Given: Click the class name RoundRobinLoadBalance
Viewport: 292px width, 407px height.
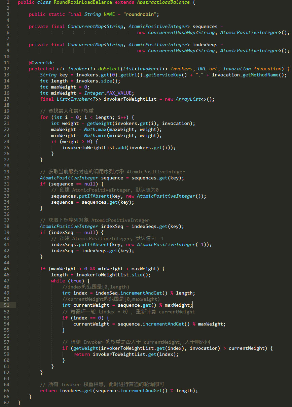Looking at the screenshot, I should tap(84, 2).
